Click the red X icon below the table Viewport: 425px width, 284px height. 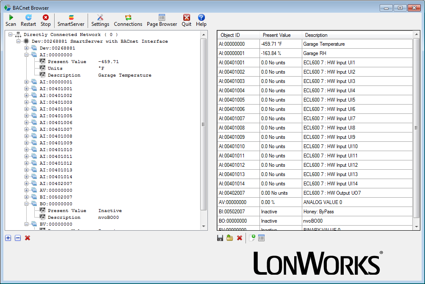coord(240,238)
